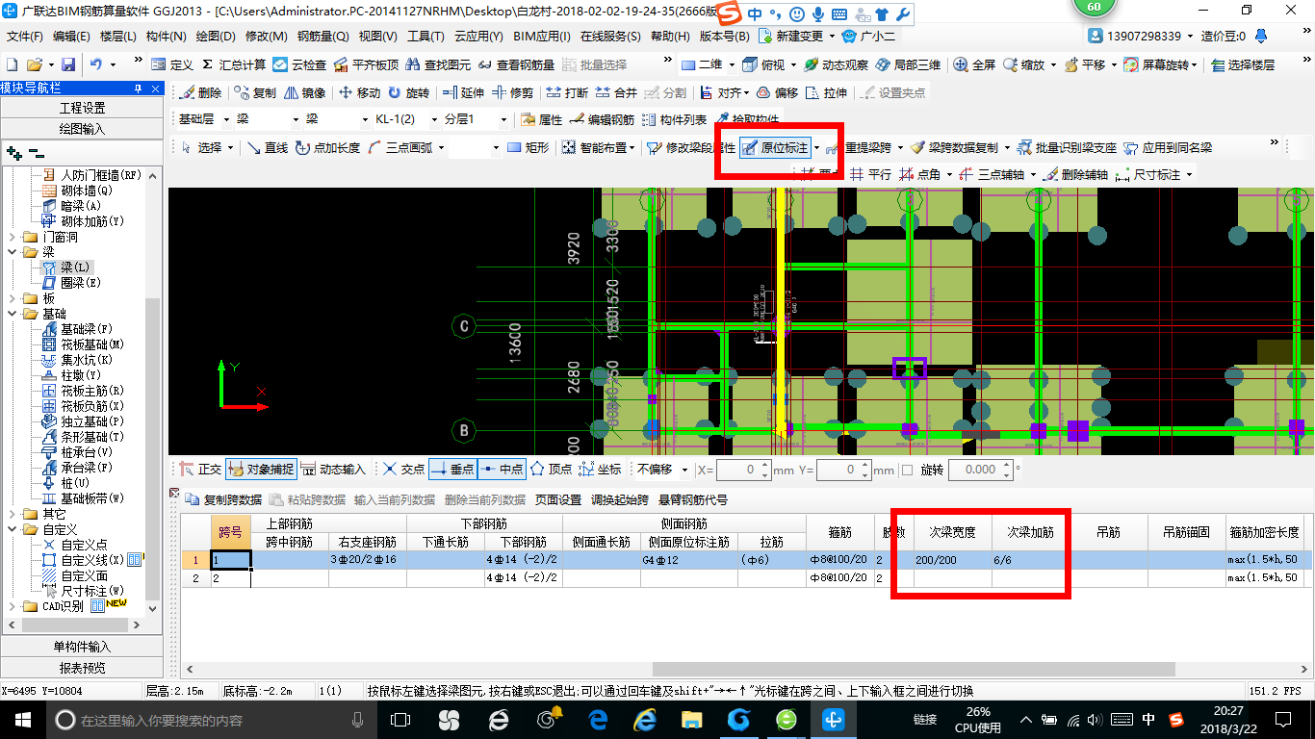Select 移动 move tool

pyautogui.click(x=359, y=93)
